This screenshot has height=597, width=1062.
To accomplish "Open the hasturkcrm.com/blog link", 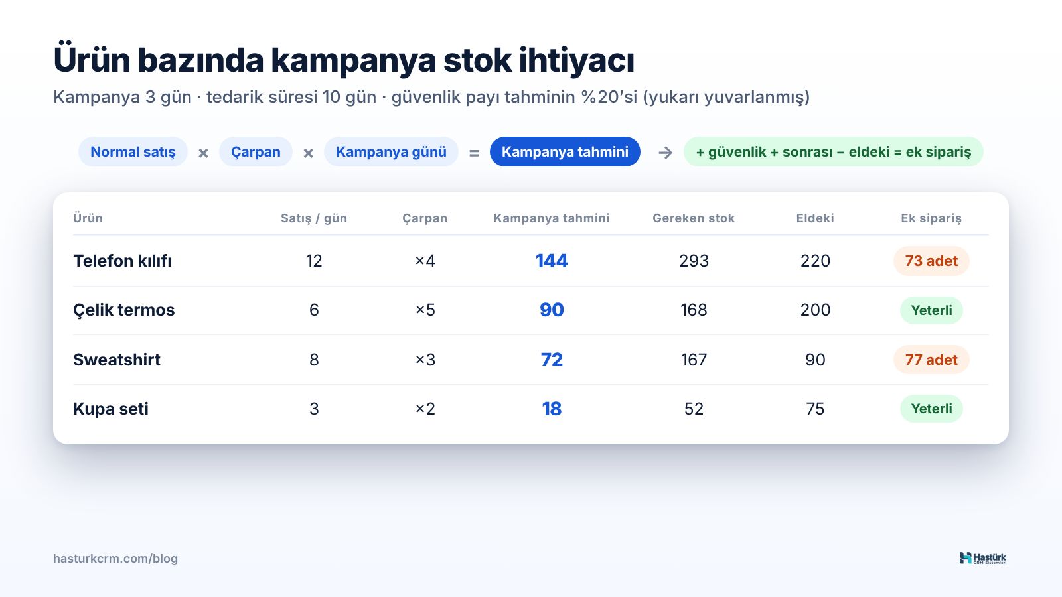I will pyautogui.click(x=115, y=559).
